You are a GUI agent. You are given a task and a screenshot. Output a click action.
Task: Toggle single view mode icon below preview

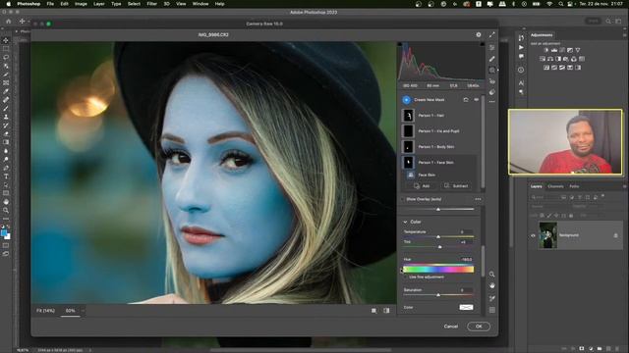373,311
